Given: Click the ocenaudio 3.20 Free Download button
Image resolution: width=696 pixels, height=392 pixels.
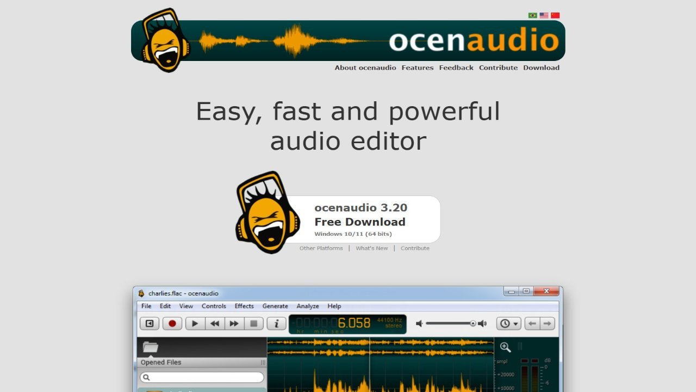Looking at the screenshot, I should pos(362,219).
